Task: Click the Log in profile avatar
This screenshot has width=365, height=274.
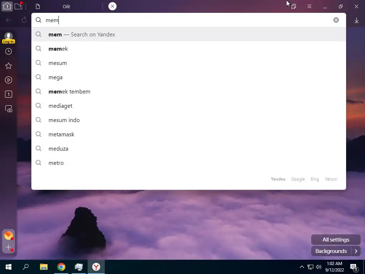Action: tap(9, 38)
